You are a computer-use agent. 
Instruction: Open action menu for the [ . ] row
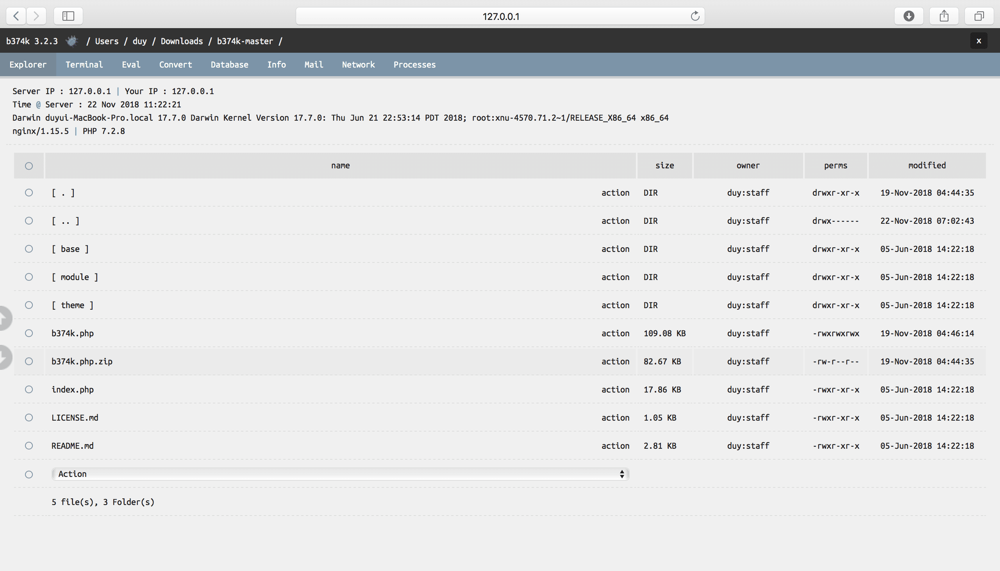coord(615,193)
